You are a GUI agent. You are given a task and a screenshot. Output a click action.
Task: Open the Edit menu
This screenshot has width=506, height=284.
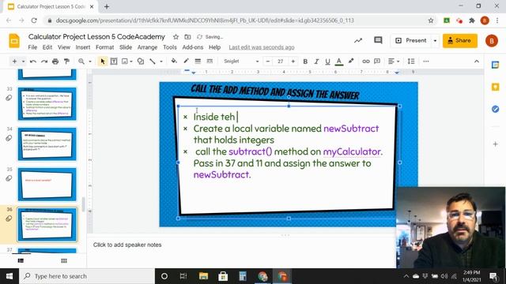click(x=47, y=47)
